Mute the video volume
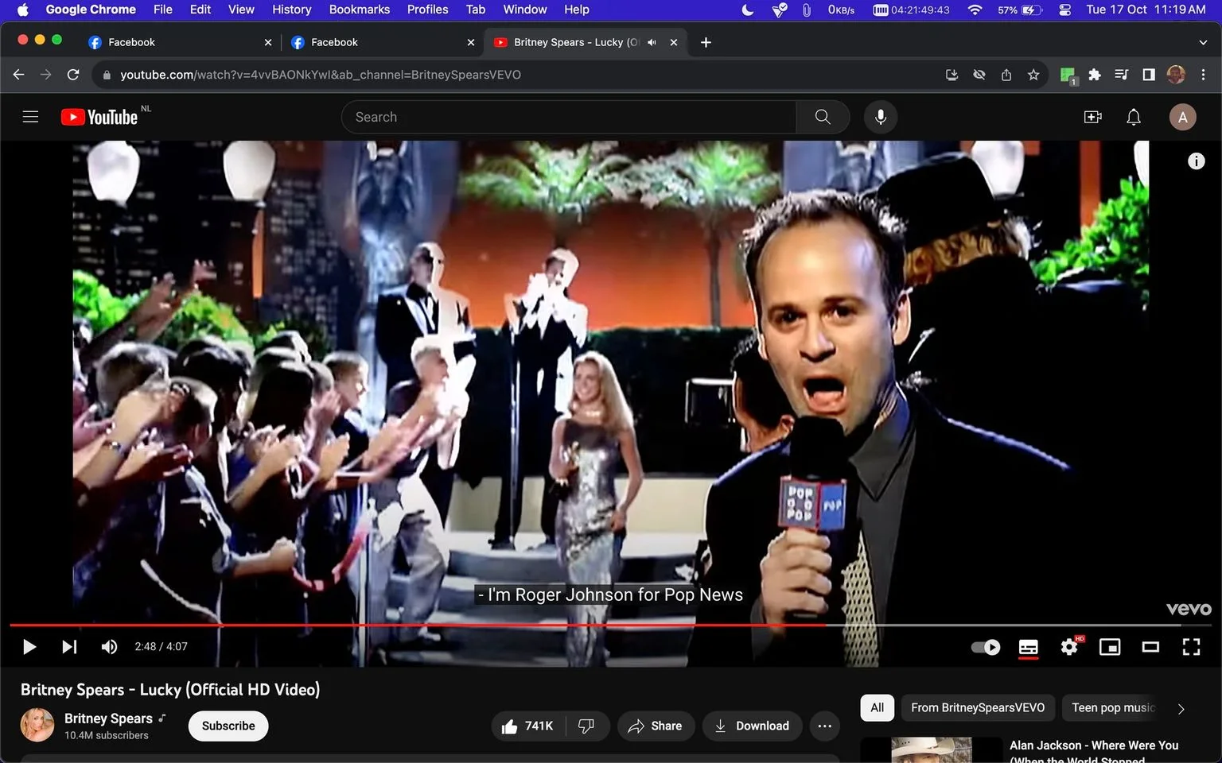This screenshot has width=1222, height=763. tap(109, 647)
